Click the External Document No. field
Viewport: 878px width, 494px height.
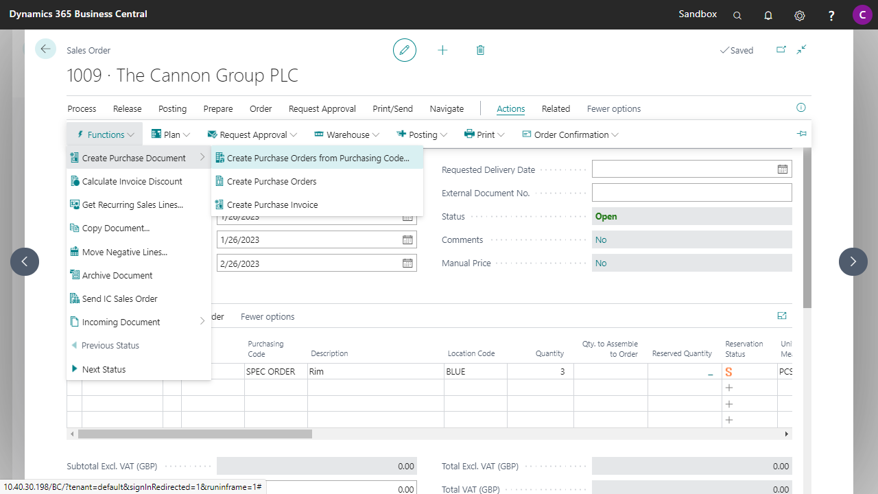click(691, 193)
